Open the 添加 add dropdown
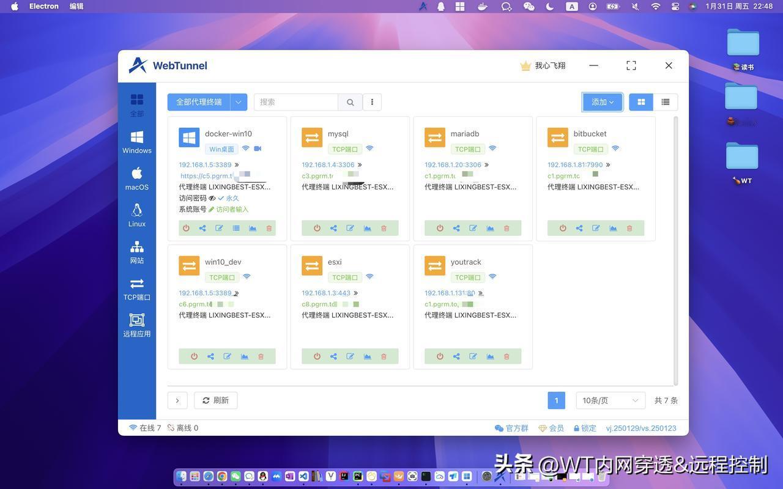This screenshot has width=783, height=489. (x=601, y=102)
